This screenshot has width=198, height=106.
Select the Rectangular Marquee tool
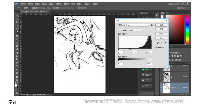pos(17,19)
